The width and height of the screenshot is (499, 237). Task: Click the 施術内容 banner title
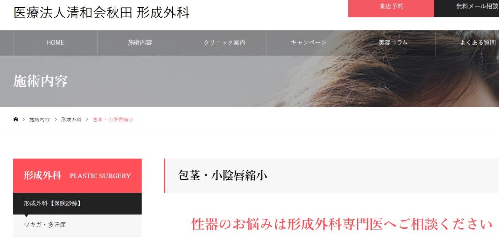pyautogui.click(x=40, y=81)
